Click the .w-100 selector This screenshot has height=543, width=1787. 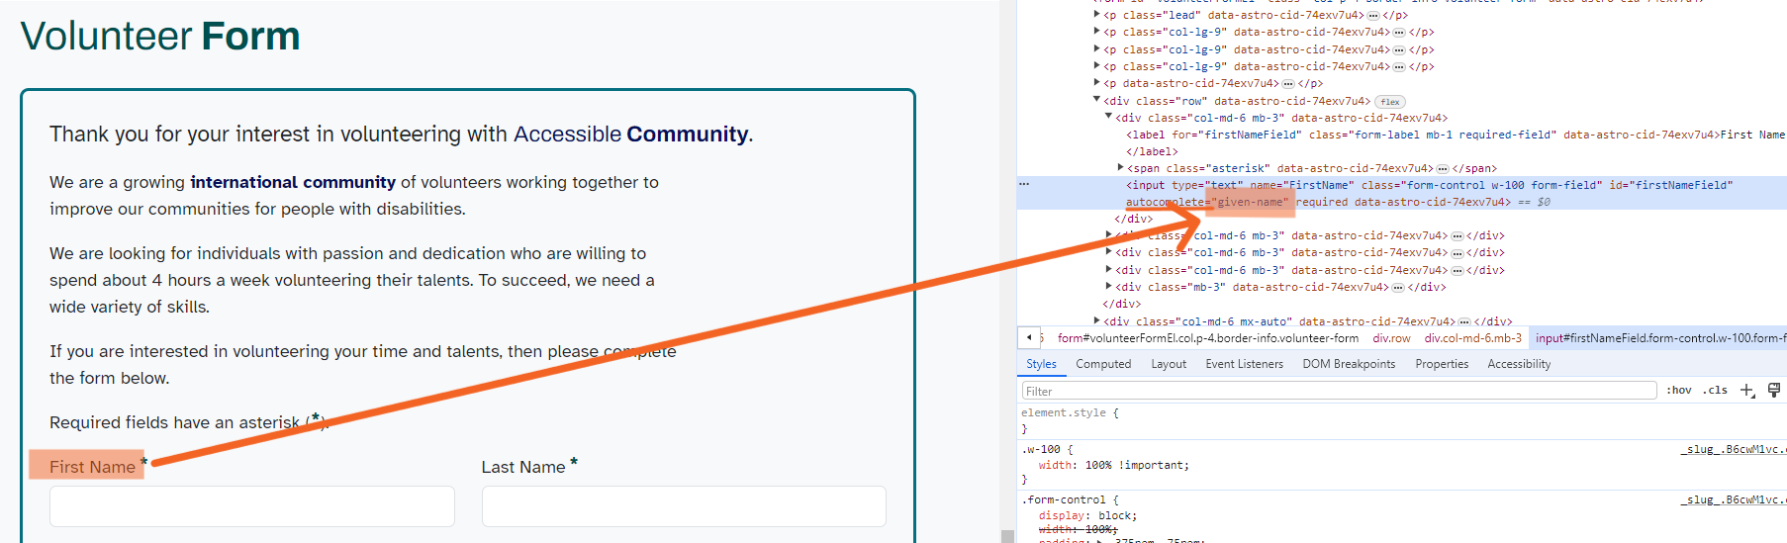(1040, 449)
